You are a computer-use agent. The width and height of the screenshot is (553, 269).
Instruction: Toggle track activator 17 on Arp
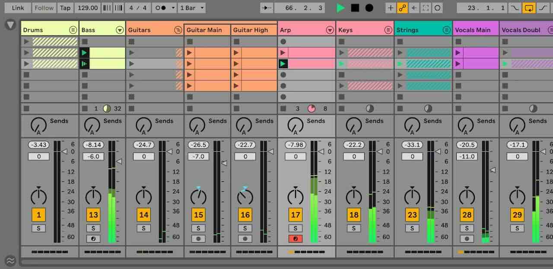(296, 215)
